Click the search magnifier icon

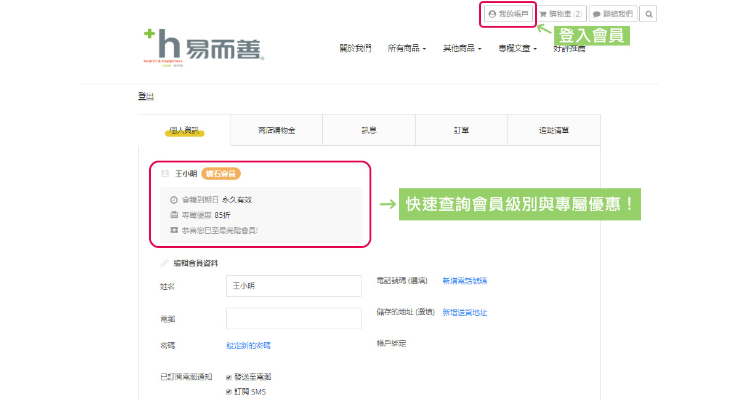pyautogui.click(x=648, y=14)
